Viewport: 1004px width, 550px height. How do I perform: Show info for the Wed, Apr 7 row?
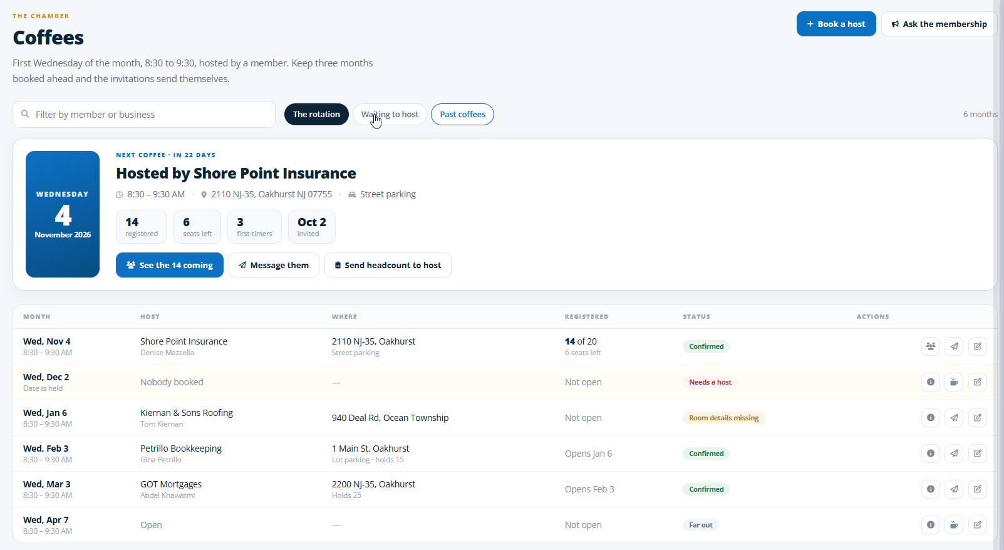pos(931,525)
